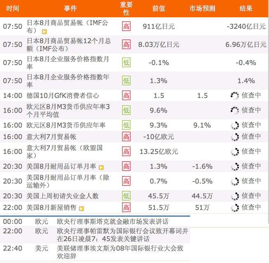Screen dimensions: 269x263
Task: Click yellow play icon beside 日本8月商品贸易帐
Action: point(44,32)
